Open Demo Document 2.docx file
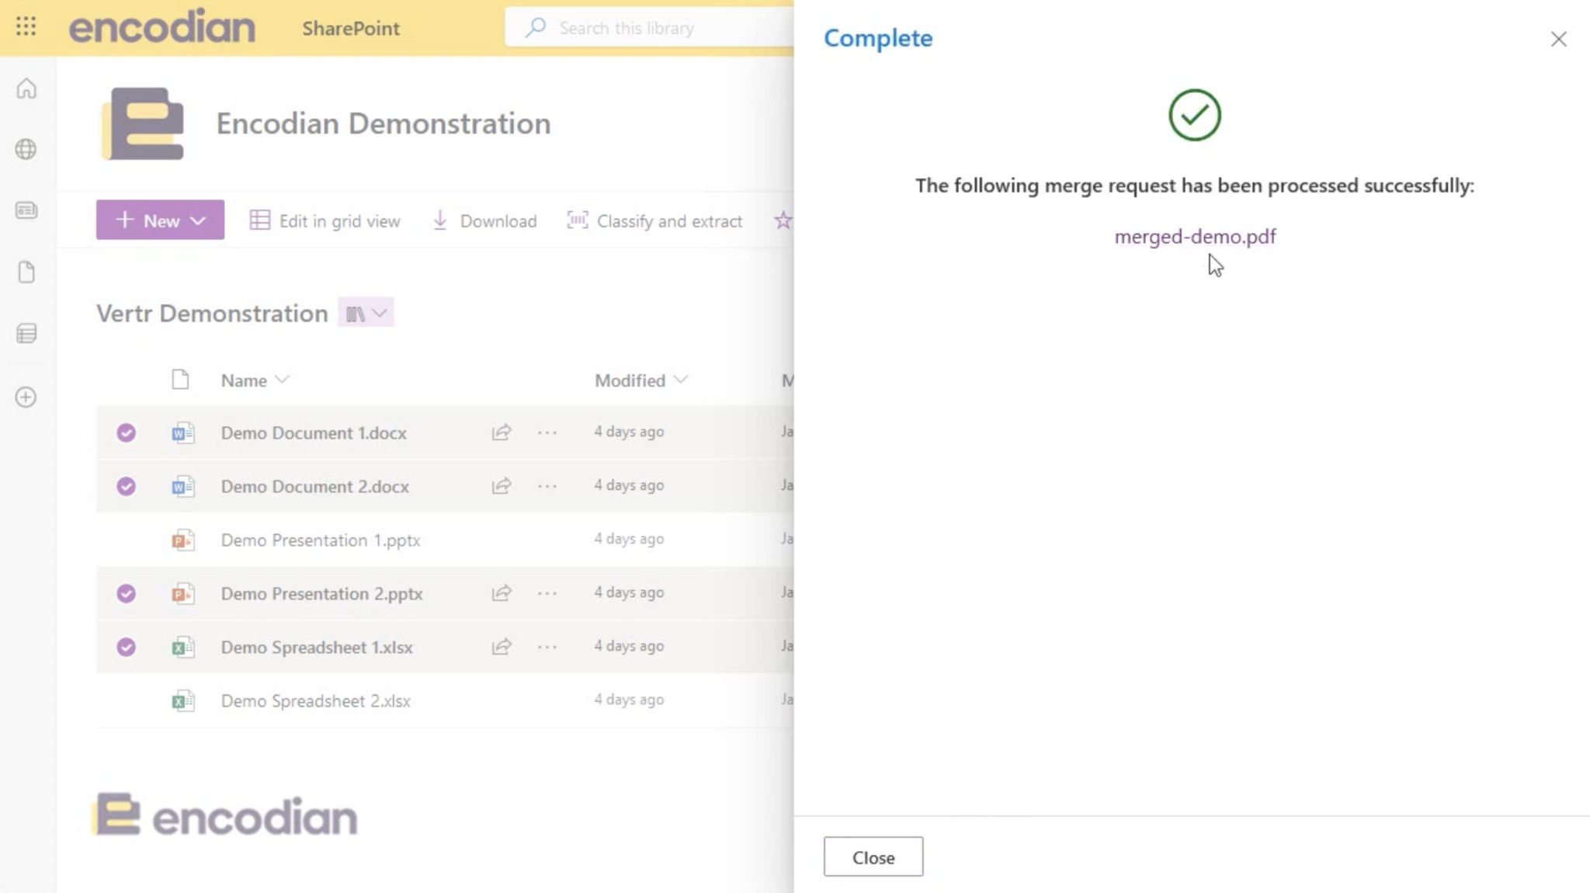Screen dimensions: 1590x893 (315, 486)
